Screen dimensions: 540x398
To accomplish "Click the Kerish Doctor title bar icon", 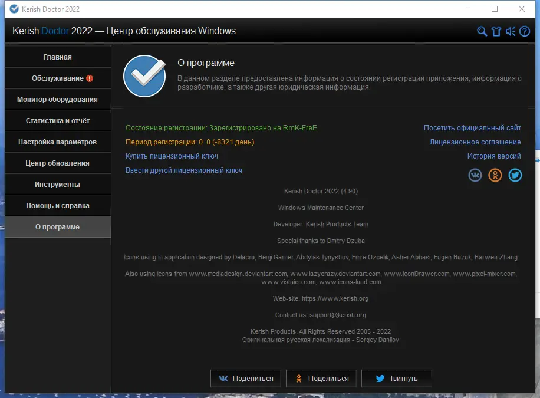I will 14,9.
